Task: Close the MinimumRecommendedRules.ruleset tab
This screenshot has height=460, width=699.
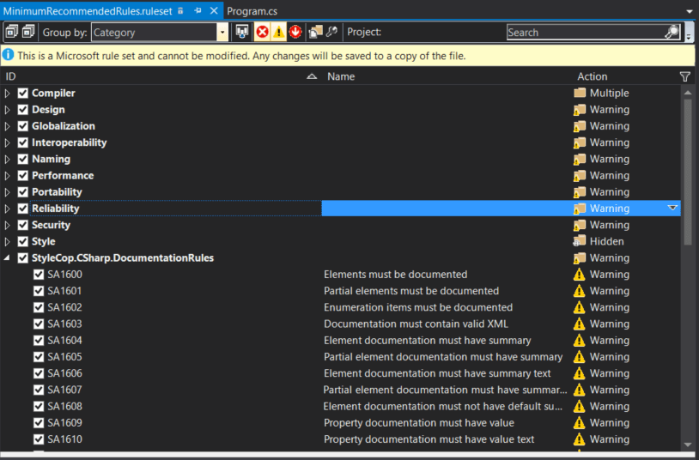Action: (x=214, y=10)
